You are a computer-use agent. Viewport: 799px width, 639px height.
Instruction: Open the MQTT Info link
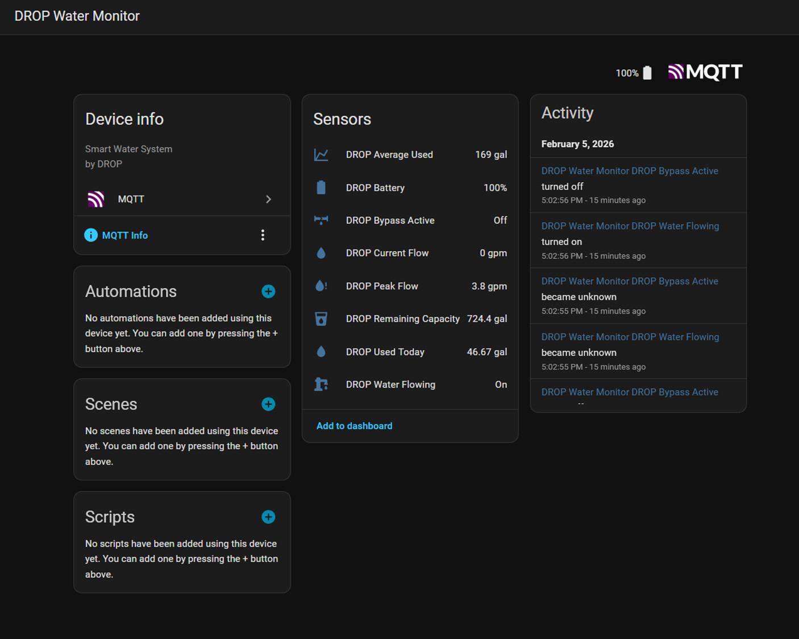[x=124, y=235]
